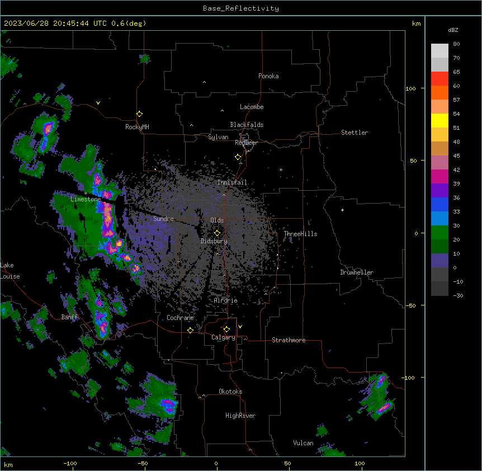The image size is (482, 471).
Task: Click the Stettler town label
Action: coord(355,133)
